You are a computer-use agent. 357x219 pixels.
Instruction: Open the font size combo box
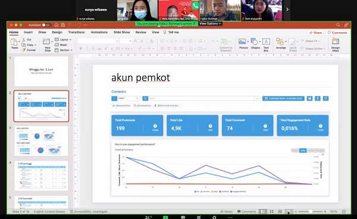click(x=126, y=41)
